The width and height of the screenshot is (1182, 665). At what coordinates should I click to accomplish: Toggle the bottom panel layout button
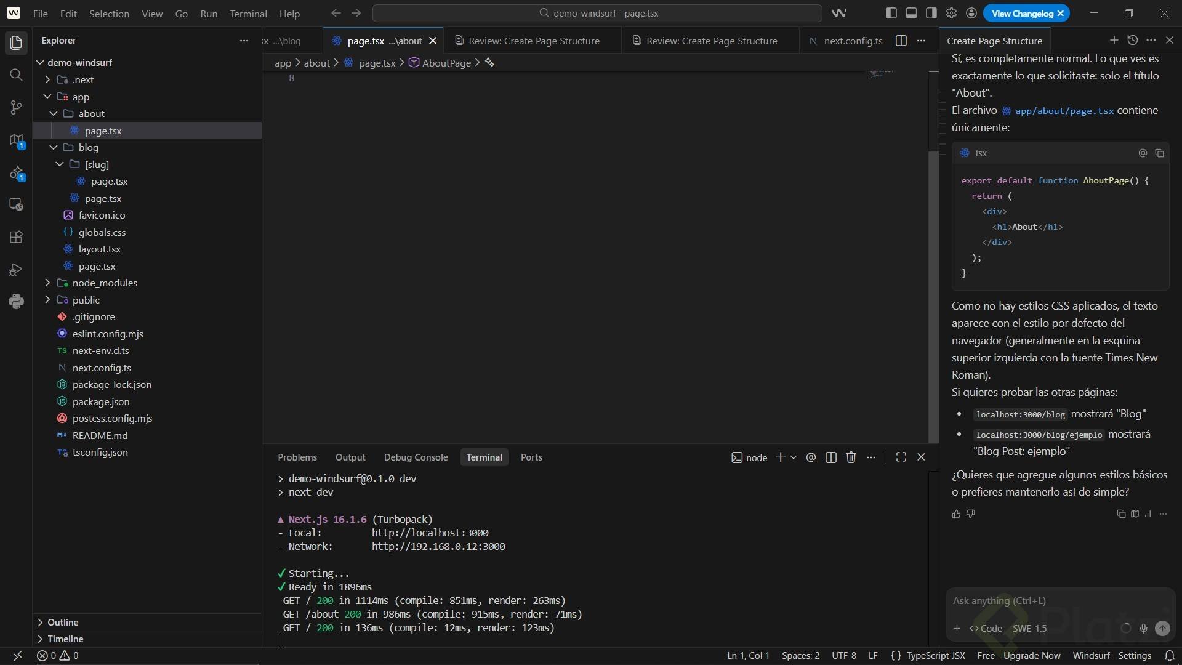pos(911,14)
